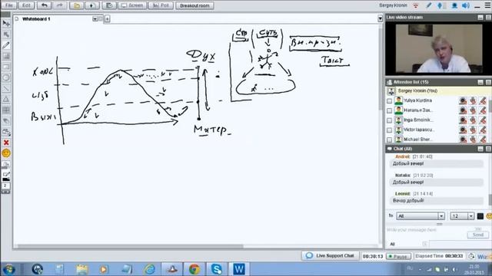The width and height of the screenshot is (492, 276).
Task: Open Microsoft Word from the taskbar
Action: [239, 269]
